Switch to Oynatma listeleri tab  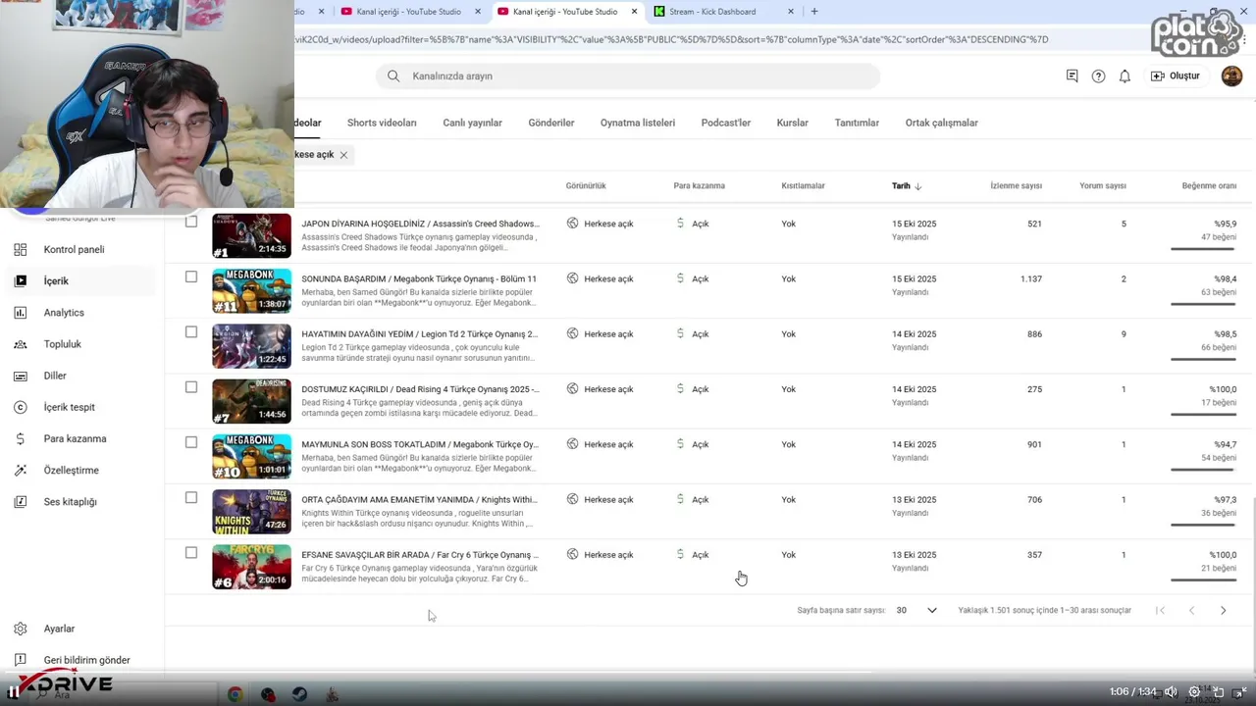(638, 123)
